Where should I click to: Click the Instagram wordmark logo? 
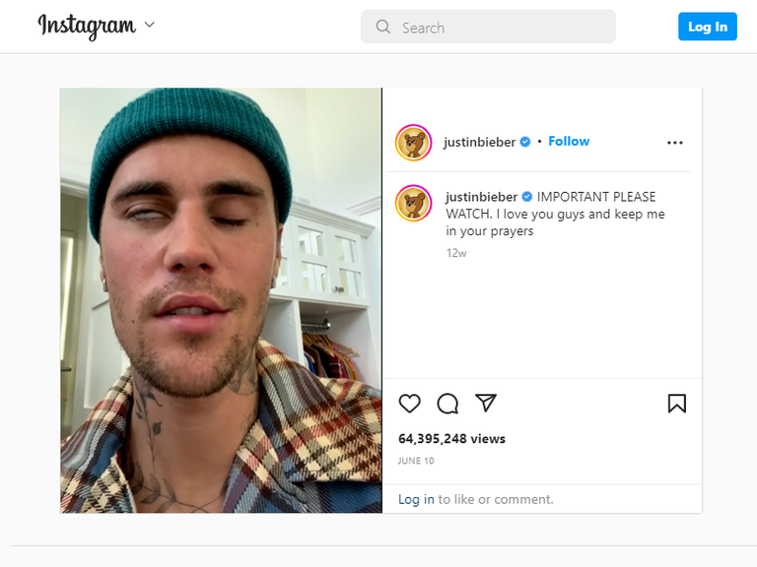pyautogui.click(x=87, y=26)
